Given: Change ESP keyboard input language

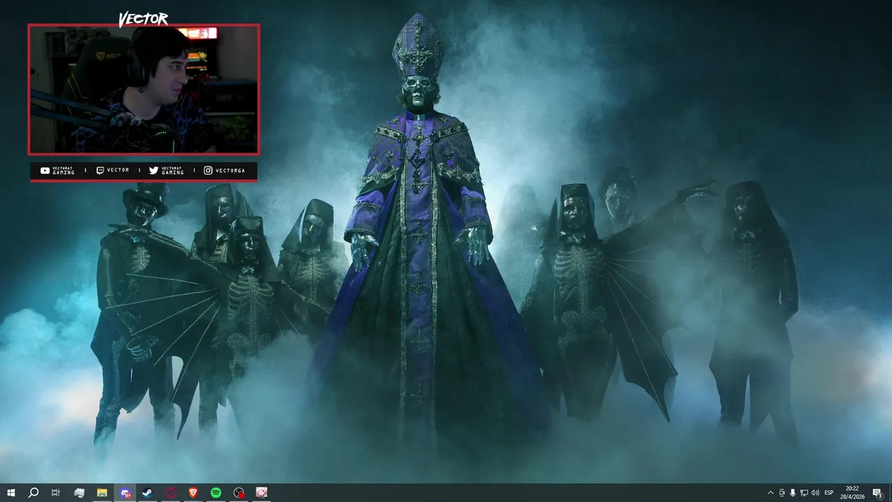Looking at the screenshot, I should tap(829, 492).
